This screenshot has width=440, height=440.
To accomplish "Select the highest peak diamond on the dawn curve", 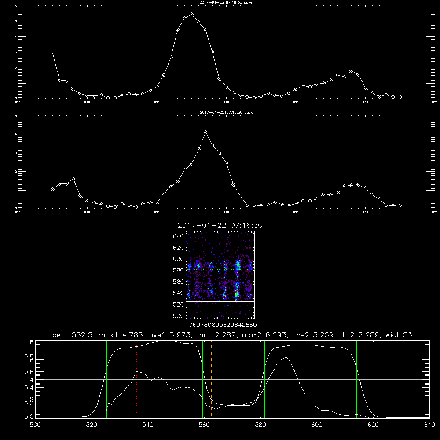I will [x=192, y=15].
